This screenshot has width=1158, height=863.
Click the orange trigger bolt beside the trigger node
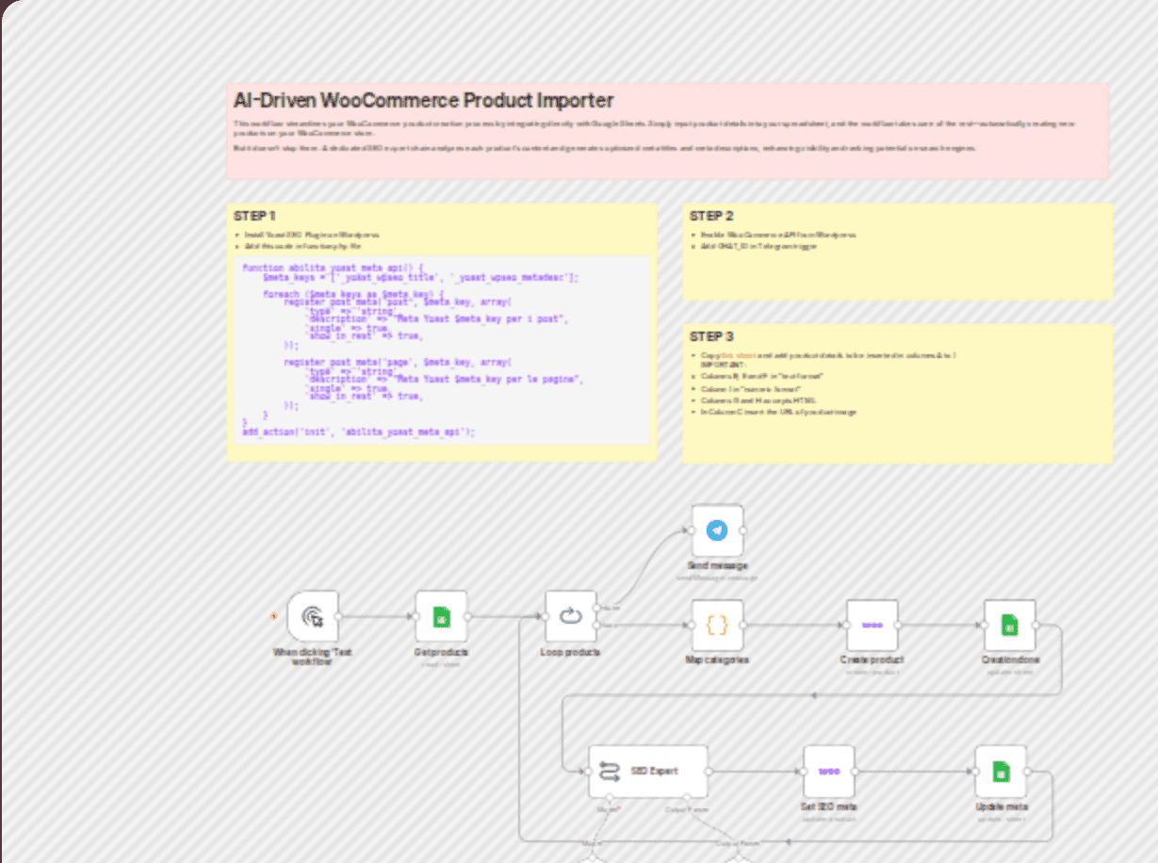(x=274, y=616)
